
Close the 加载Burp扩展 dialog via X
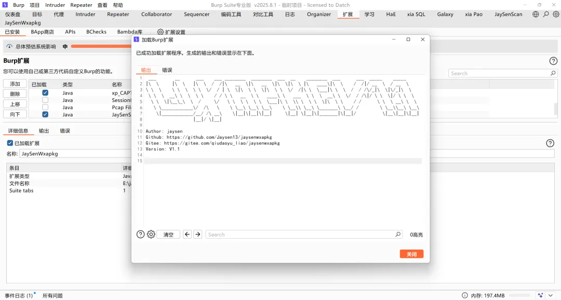(x=422, y=40)
